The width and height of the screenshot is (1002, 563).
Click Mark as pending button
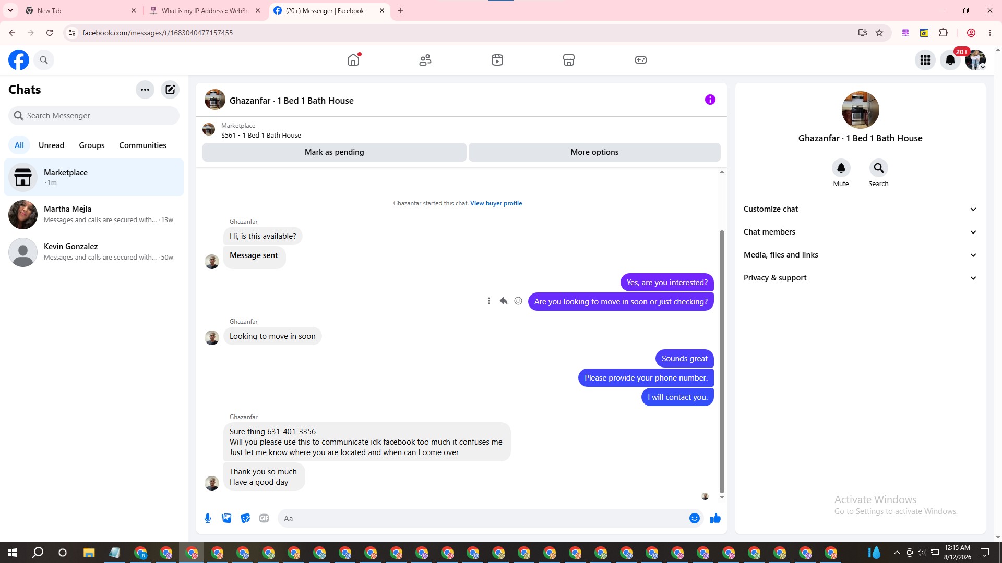(x=335, y=152)
